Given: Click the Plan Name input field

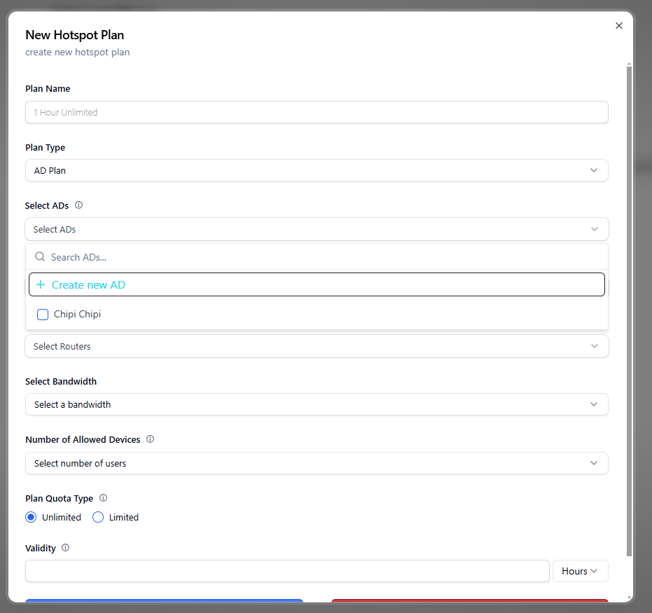Looking at the screenshot, I should (317, 112).
